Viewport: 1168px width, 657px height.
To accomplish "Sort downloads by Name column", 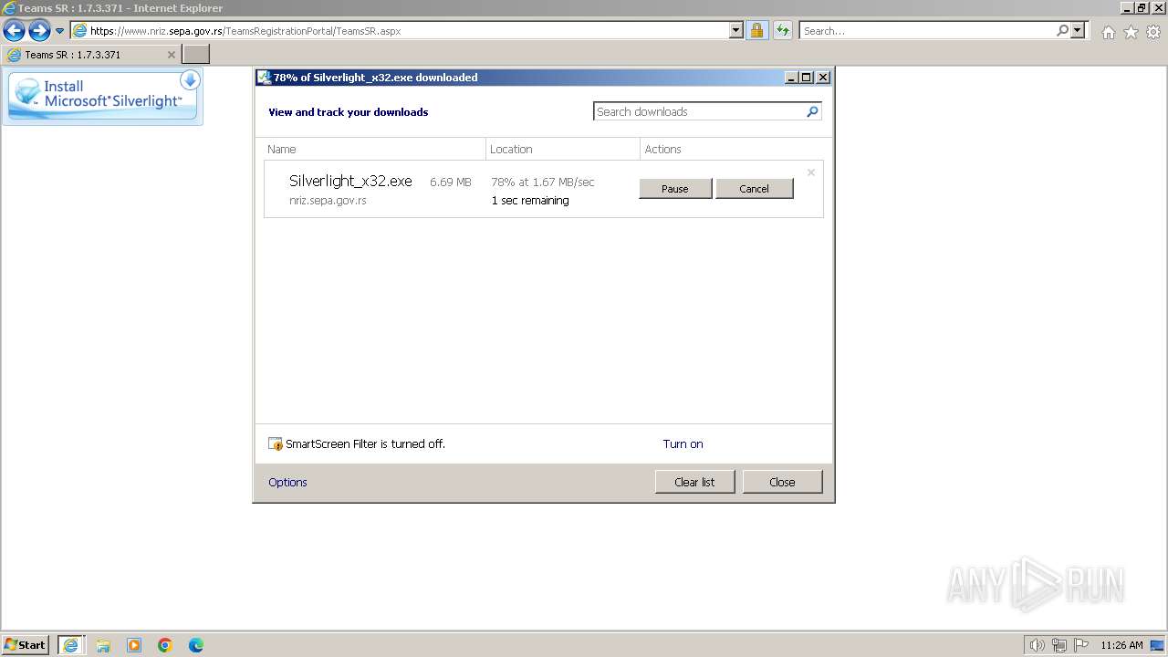I will coord(374,149).
